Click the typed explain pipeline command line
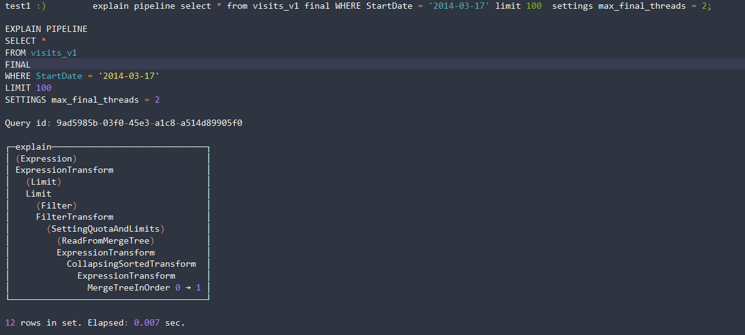 point(401,6)
